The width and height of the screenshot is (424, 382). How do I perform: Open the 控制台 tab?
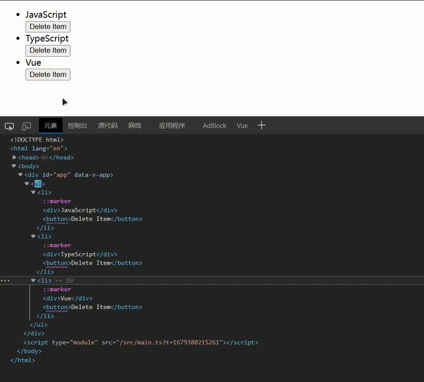tap(77, 125)
